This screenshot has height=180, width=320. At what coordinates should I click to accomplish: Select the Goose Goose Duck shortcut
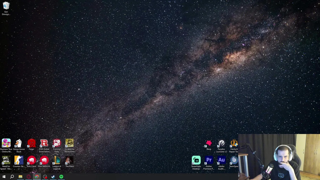tap(19, 146)
